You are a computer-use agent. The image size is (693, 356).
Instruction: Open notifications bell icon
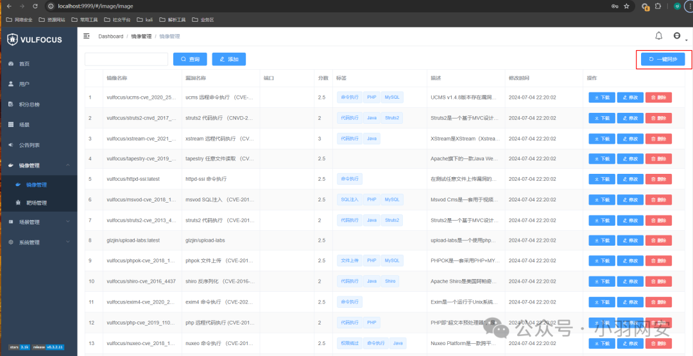658,36
